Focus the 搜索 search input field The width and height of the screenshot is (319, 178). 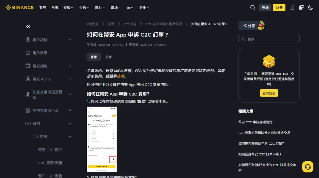point(269,39)
